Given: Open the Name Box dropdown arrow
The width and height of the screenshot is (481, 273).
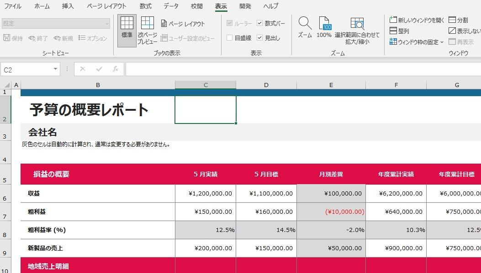Looking at the screenshot, I should click(x=56, y=69).
